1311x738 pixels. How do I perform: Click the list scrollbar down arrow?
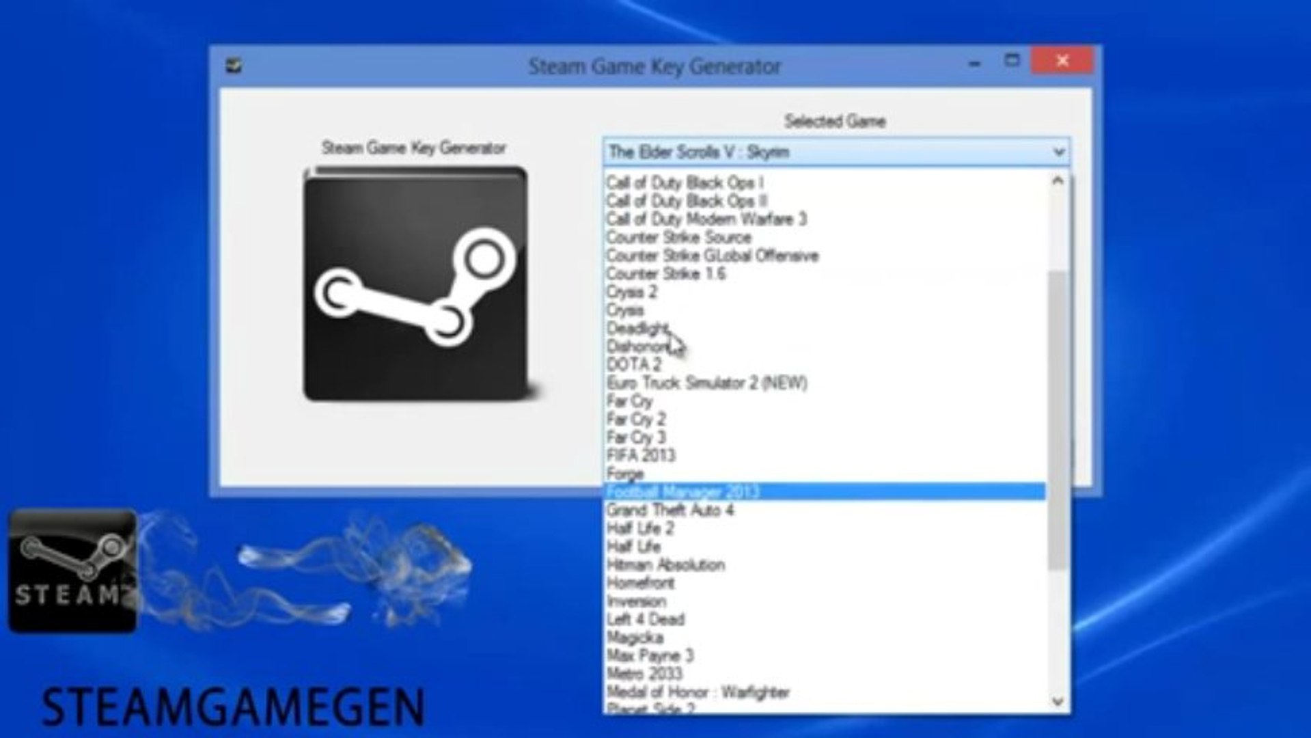1058,701
